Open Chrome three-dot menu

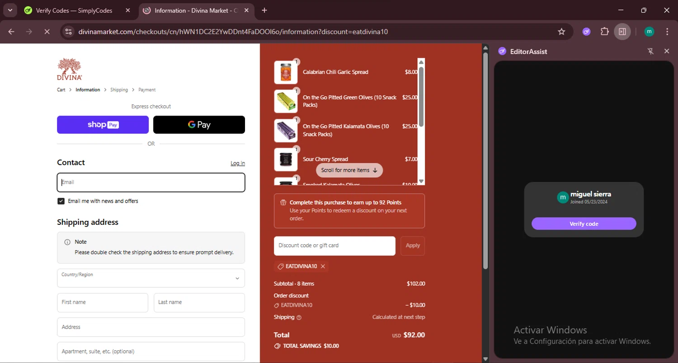coord(667,32)
